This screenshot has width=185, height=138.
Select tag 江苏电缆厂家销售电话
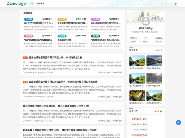tap(140, 130)
